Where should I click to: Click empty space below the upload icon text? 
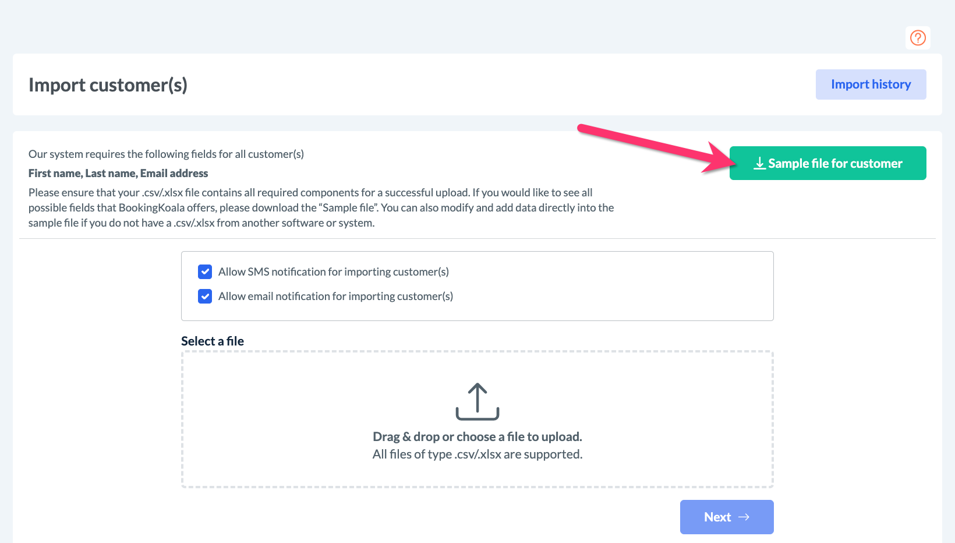tap(477, 474)
